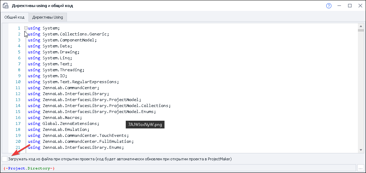
Task: Click the help question mark icon
Action: tap(329, 6)
